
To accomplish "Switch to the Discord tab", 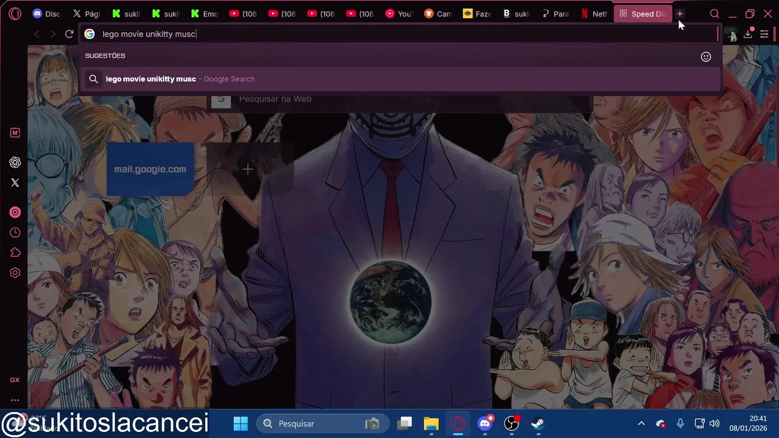I will [46, 13].
